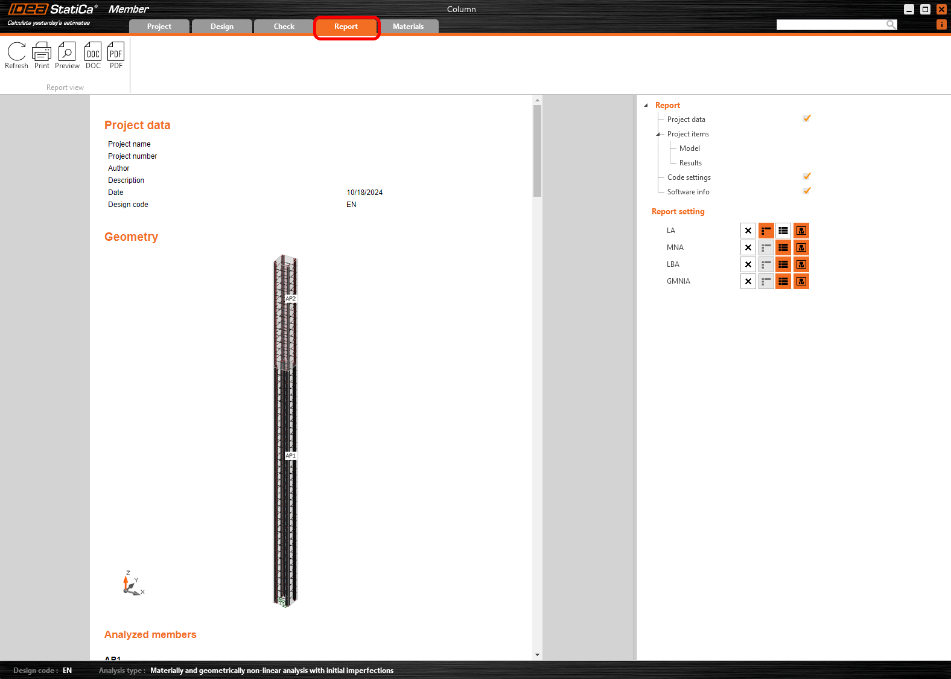
Task: Toggle the Code settings checkbox
Action: (807, 176)
